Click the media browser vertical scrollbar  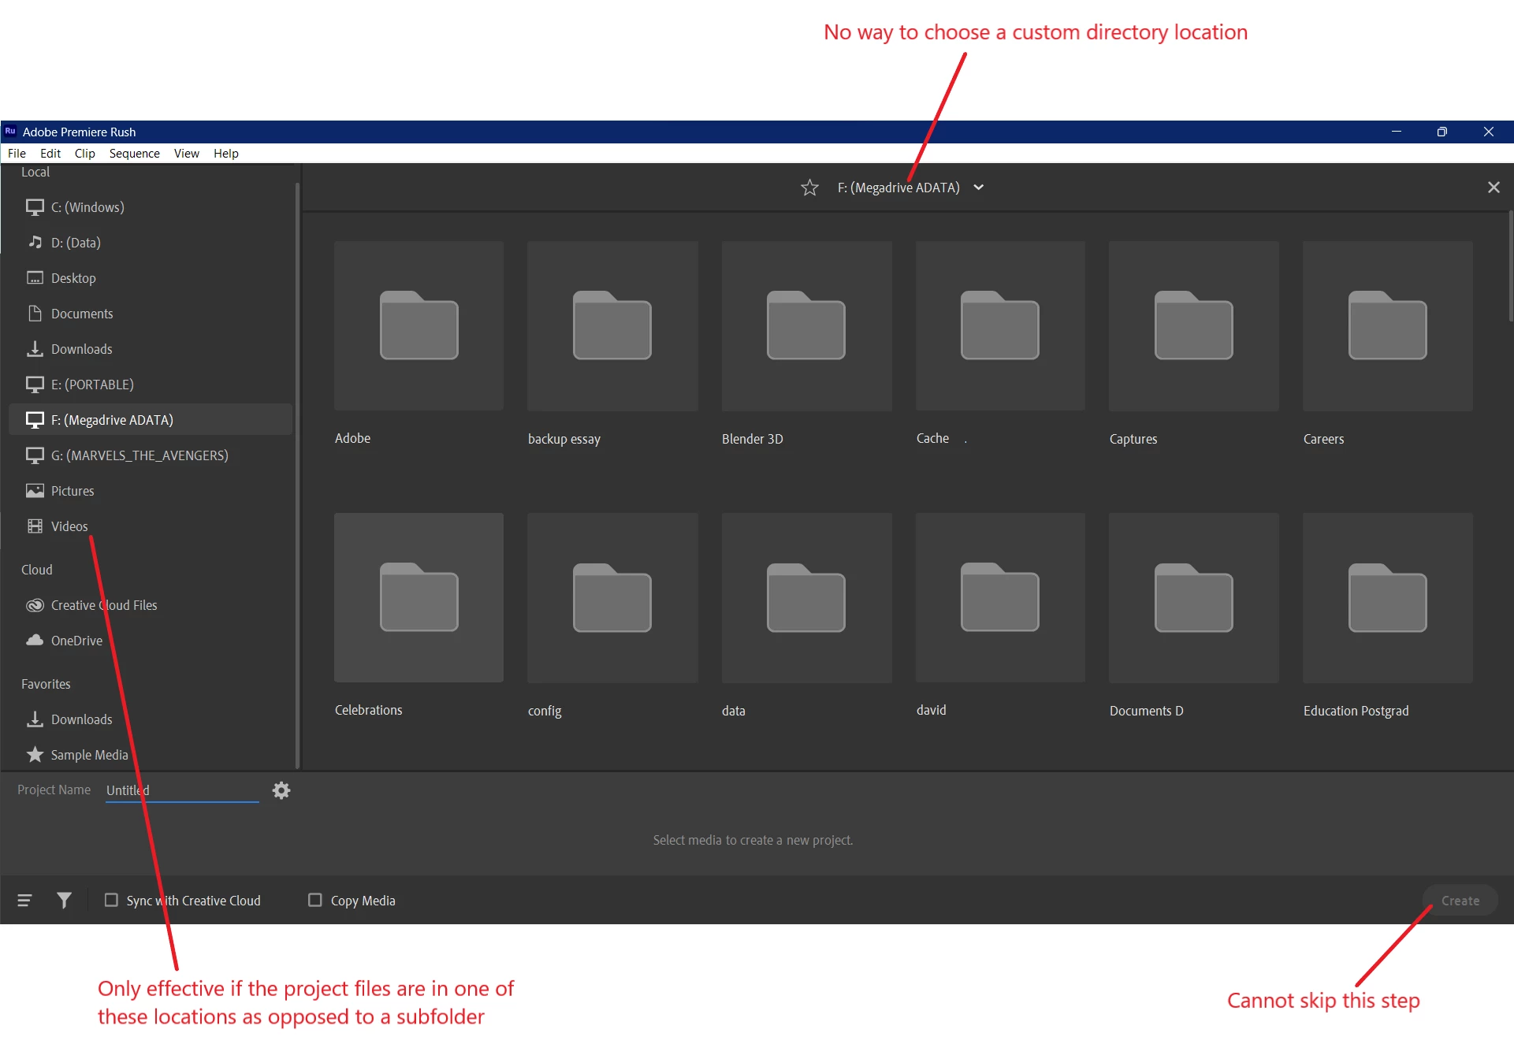(1509, 268)
